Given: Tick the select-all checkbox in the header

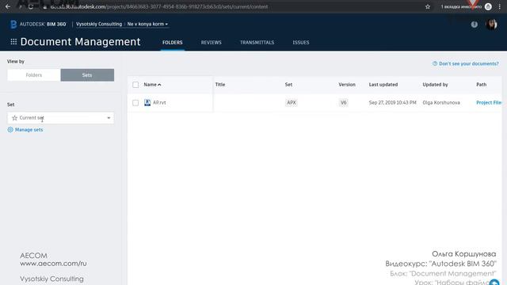Looking at the screenshot, I should (x=135, y=85).
